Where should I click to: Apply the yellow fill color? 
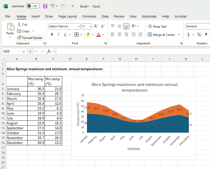pos(88,35)
